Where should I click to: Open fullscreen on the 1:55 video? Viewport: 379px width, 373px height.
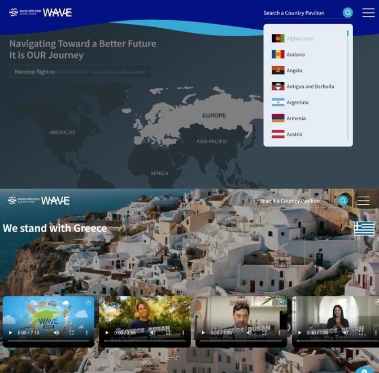click(x=360, y=333)
